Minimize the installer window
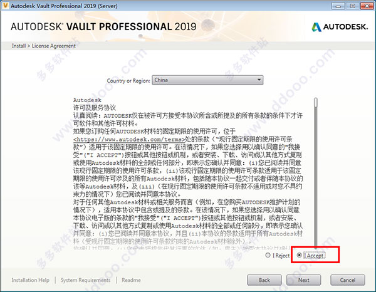The width and height of the screenshot is (376, 292). [338, 6]
